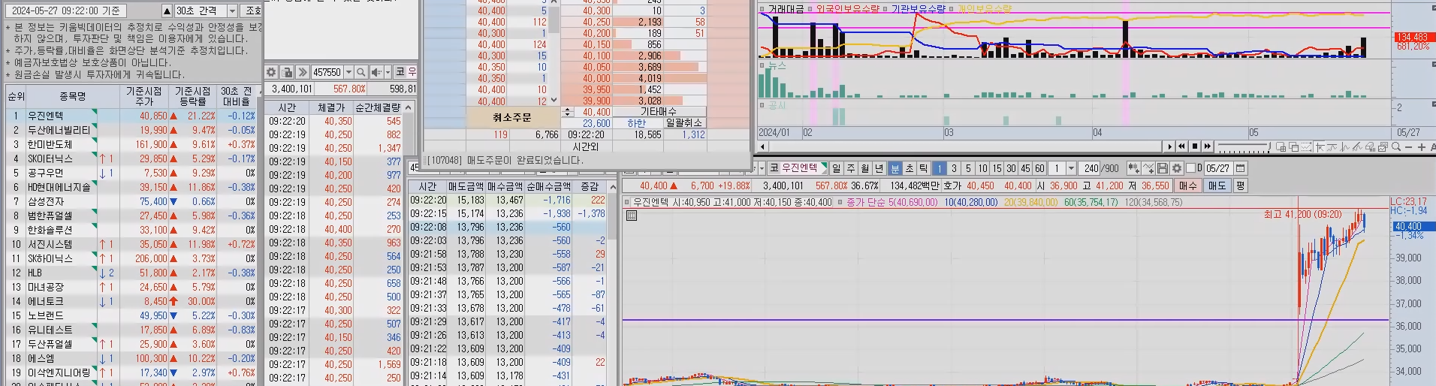1436x386 pixels.
Task: Click the up-arrow of the 순간체결량 list scrollbar
Action: pyautogui.click(x=409, y=107)
